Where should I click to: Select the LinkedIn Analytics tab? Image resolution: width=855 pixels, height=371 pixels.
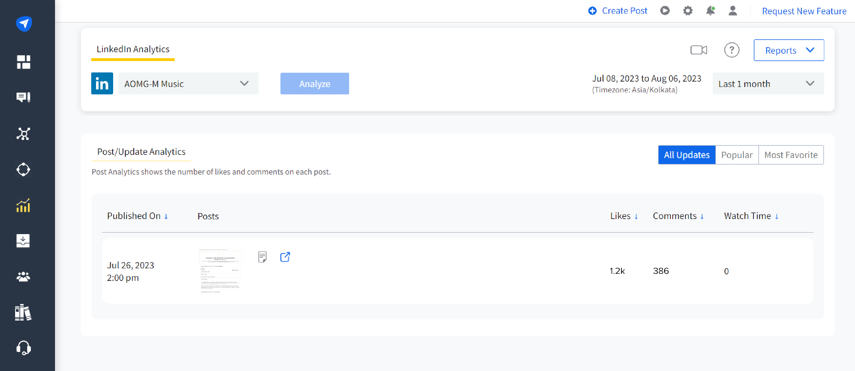(133, 49)
